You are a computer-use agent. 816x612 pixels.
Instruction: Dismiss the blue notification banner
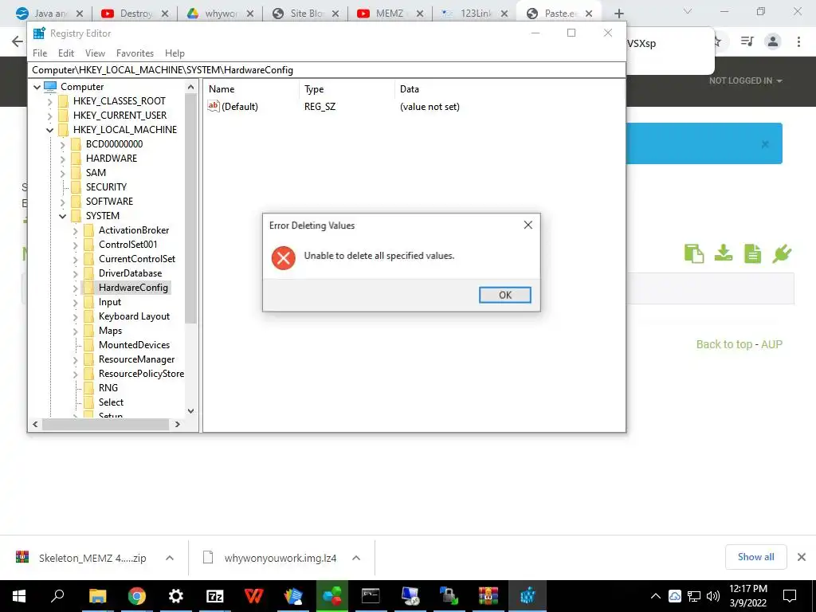point(765,144)
